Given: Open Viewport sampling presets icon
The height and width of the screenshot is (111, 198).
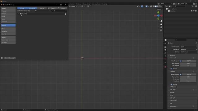Looking at the screenshot, I should pyautogui.click(x=193, y=58).
